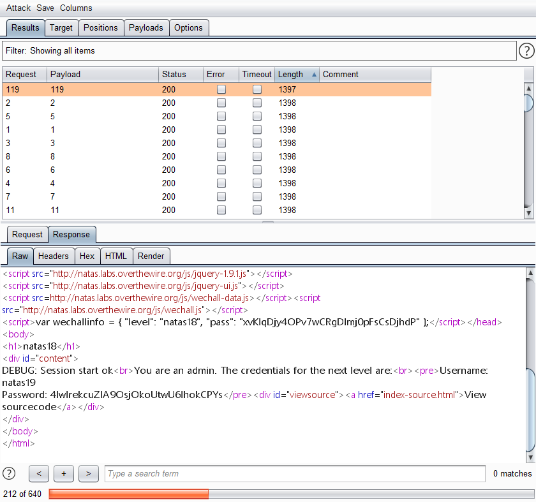This screenshot has width=536, height=502.
Task: Click the index-source.html href text
Action: pyautogui.click(x=419, y=395)
